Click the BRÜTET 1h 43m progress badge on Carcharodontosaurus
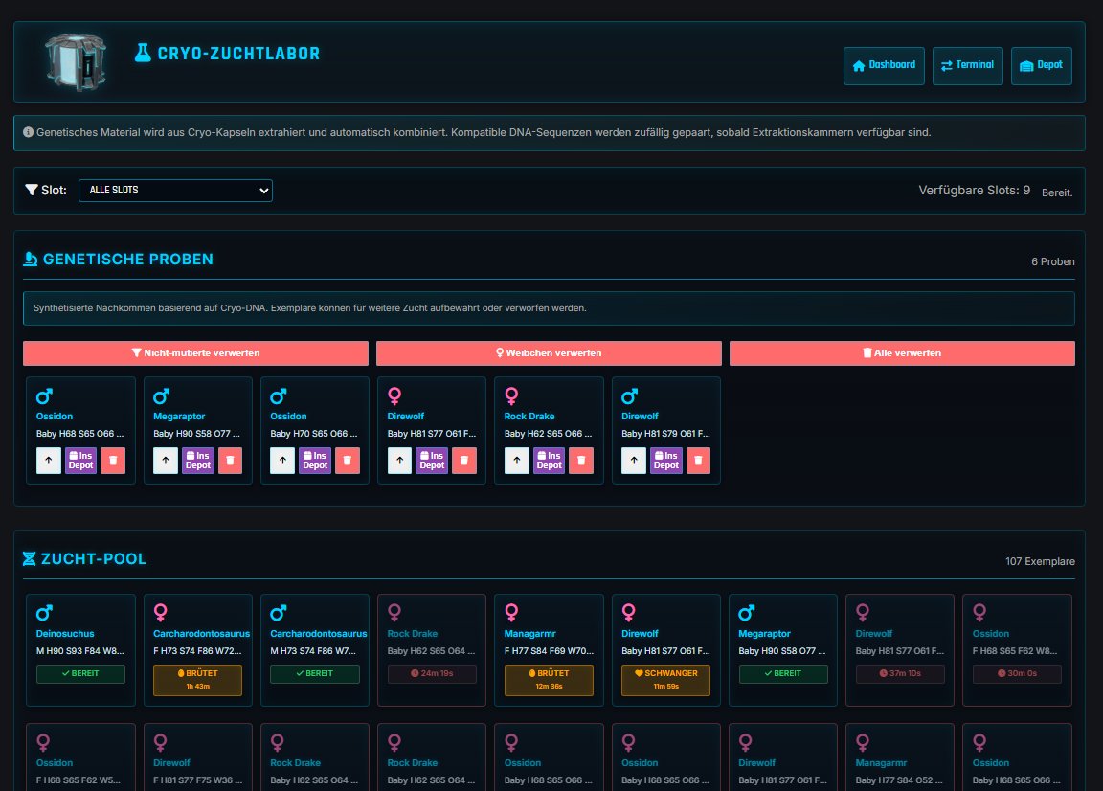 [x=197, y=679]
